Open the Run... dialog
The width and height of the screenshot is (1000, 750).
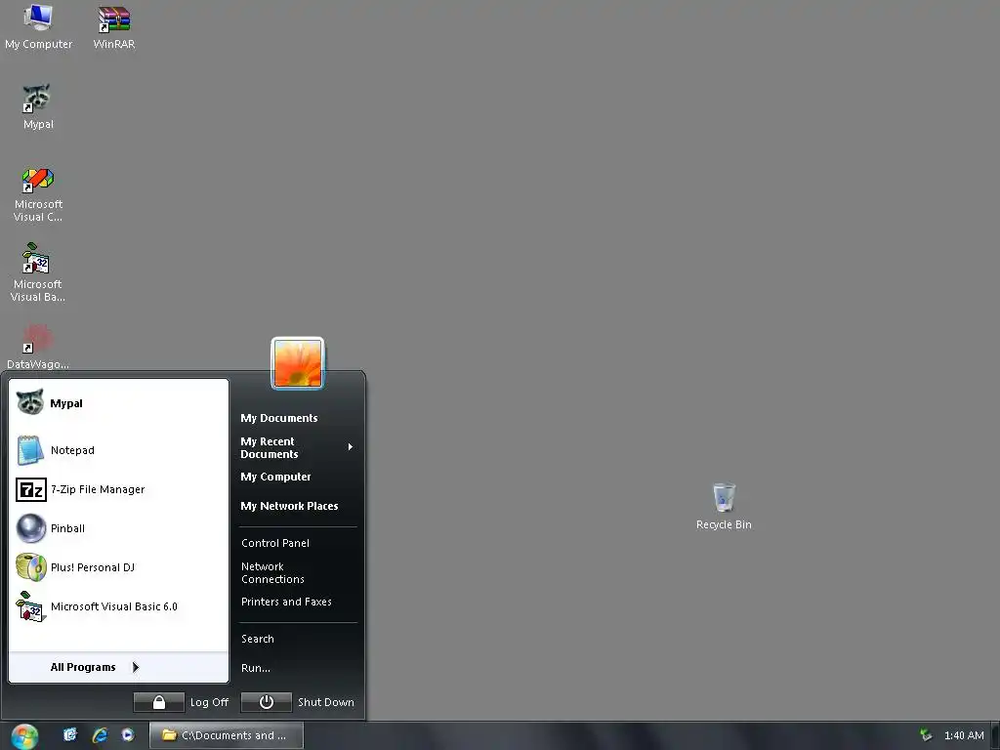(256, 668)
